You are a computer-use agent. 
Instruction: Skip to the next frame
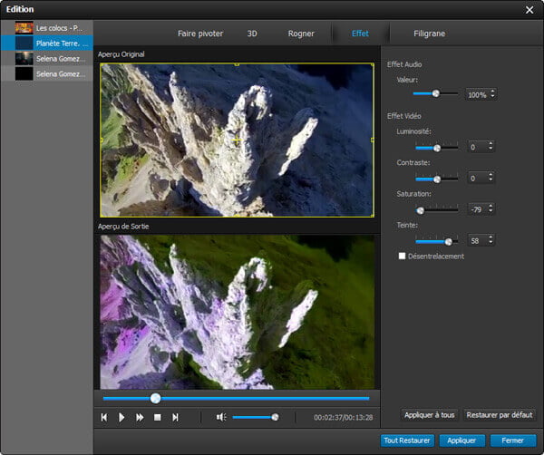click(175, 417)
